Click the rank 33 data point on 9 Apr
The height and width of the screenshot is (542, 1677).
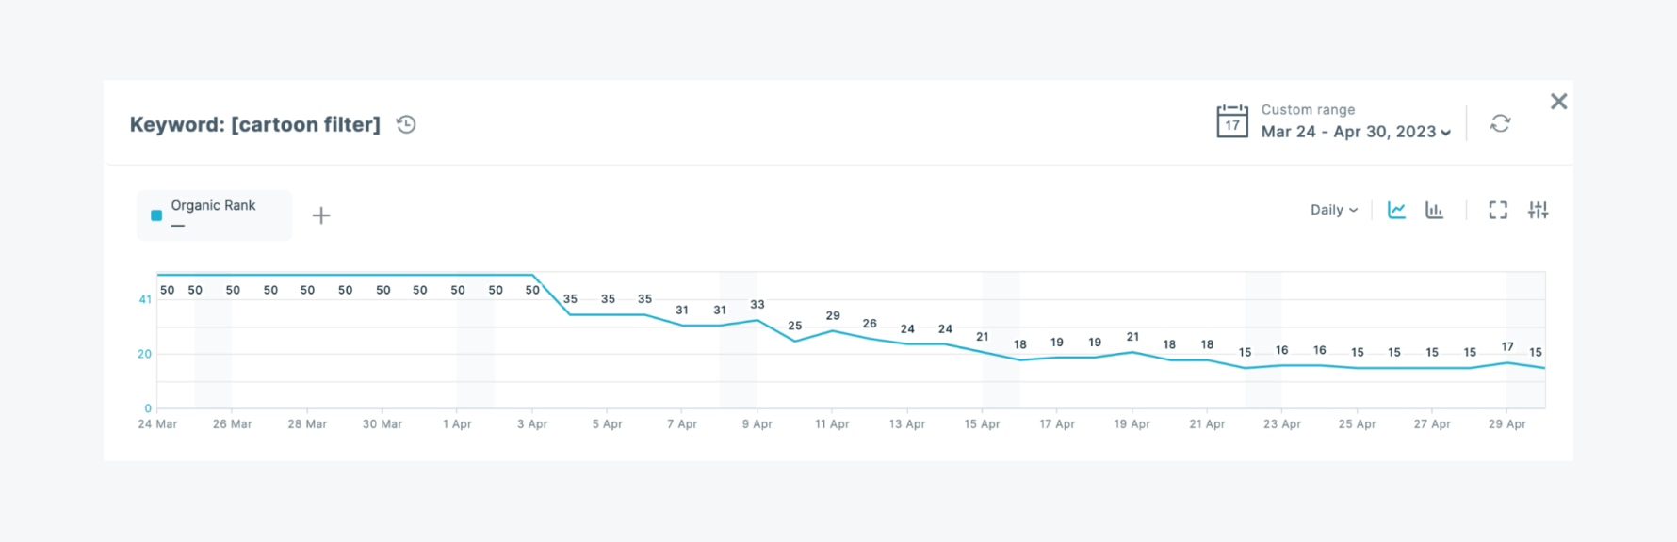pyautogui.click(x=757, y=320)
